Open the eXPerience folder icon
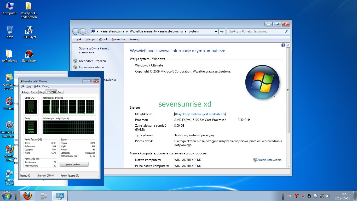357x201 pixels. [10, 56]
